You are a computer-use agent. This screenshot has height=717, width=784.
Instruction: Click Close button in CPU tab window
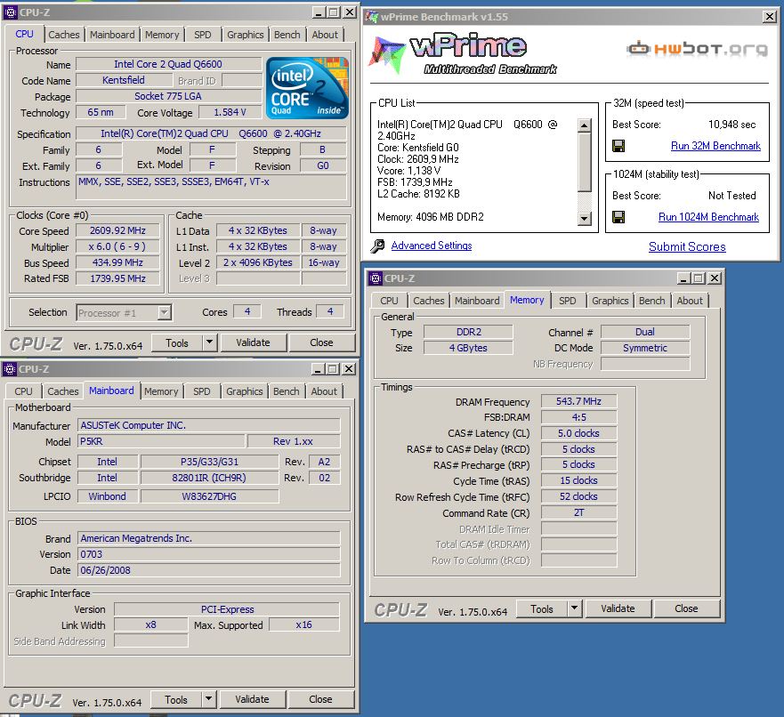[x=321, y=342]
